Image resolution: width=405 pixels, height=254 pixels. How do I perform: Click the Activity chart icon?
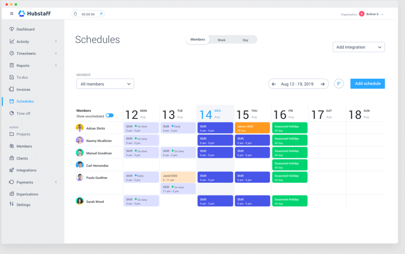pos(12,41)
